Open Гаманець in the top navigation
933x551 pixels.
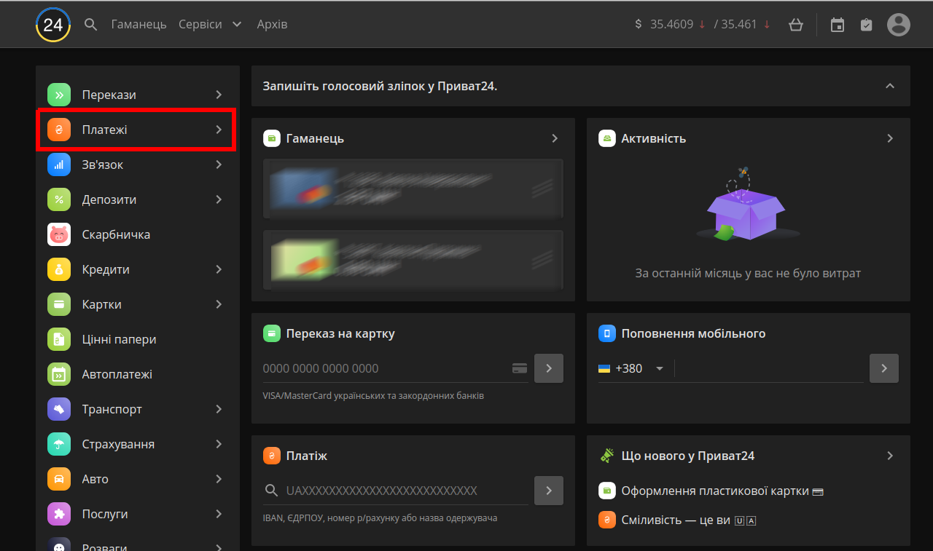139,25
